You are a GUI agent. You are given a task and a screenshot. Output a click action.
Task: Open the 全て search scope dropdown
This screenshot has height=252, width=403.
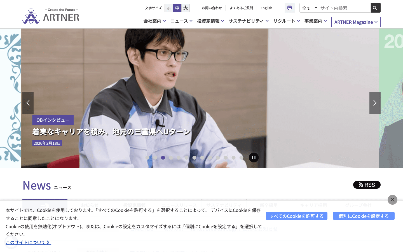click(x=309, y=8)
